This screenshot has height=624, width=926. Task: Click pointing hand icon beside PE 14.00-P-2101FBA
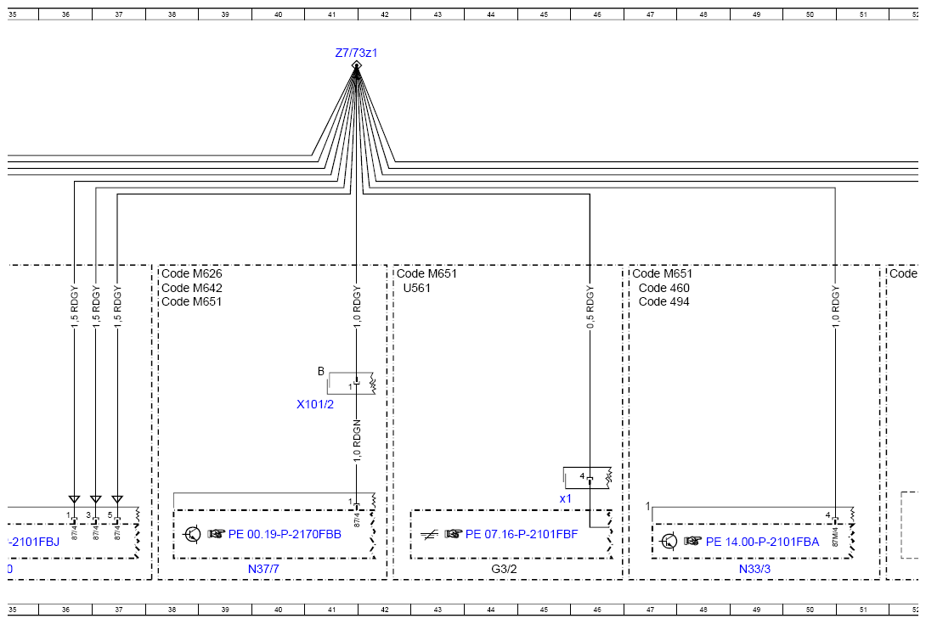693,542
